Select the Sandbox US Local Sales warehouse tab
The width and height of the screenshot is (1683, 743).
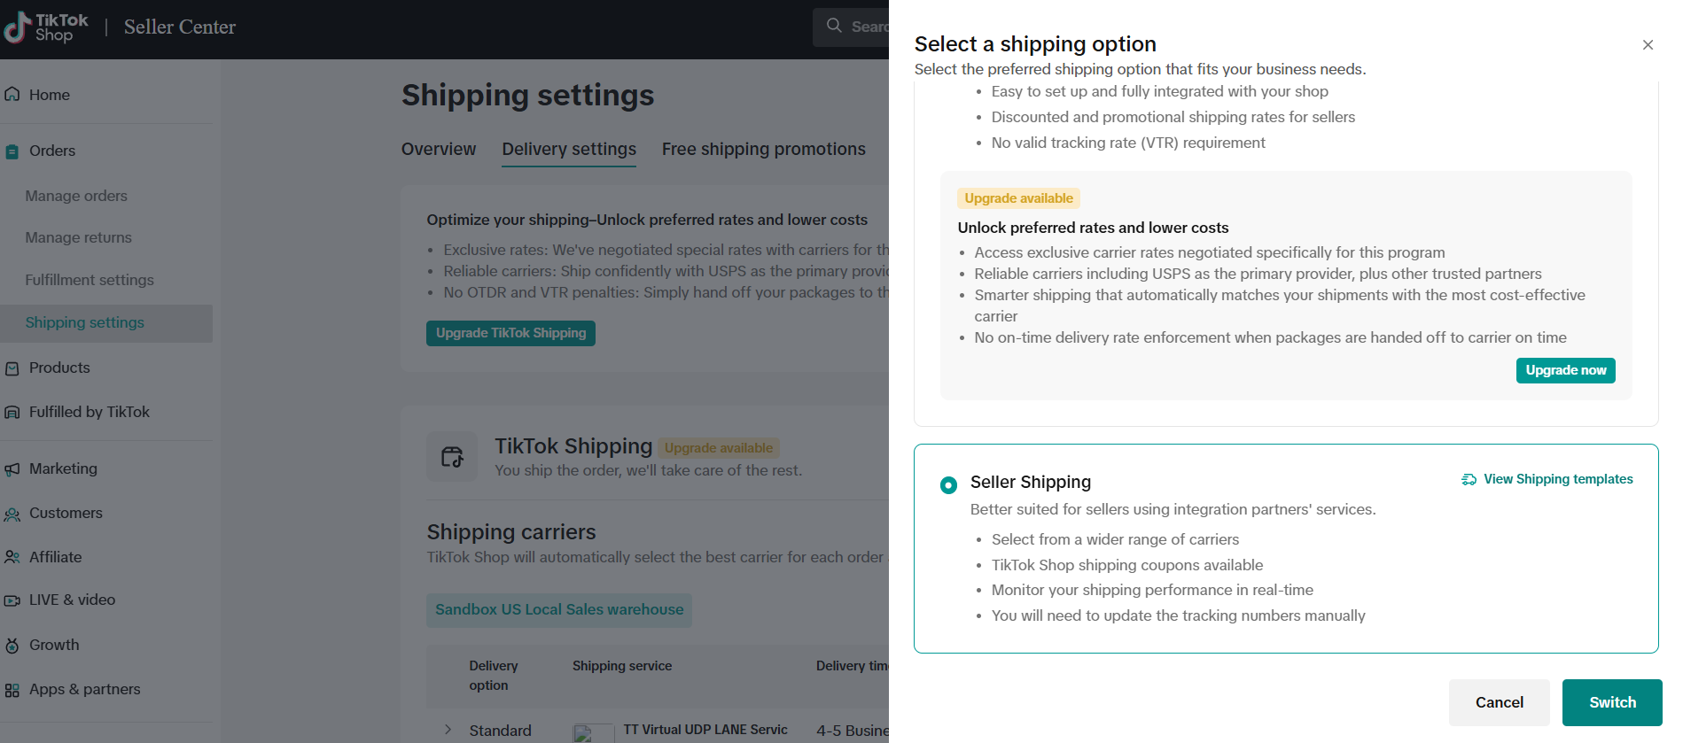tap(559, 610)
